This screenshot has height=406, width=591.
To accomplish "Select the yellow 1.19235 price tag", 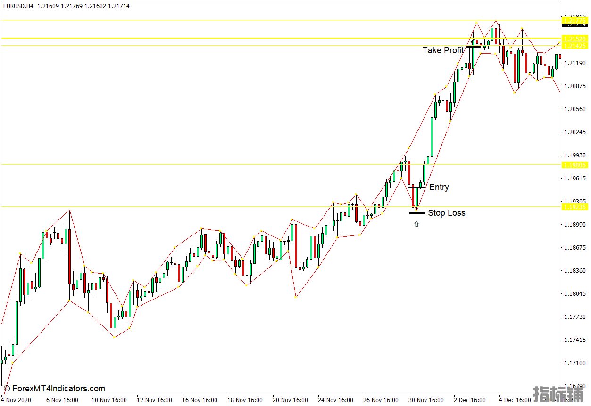I will pos(574,207).
